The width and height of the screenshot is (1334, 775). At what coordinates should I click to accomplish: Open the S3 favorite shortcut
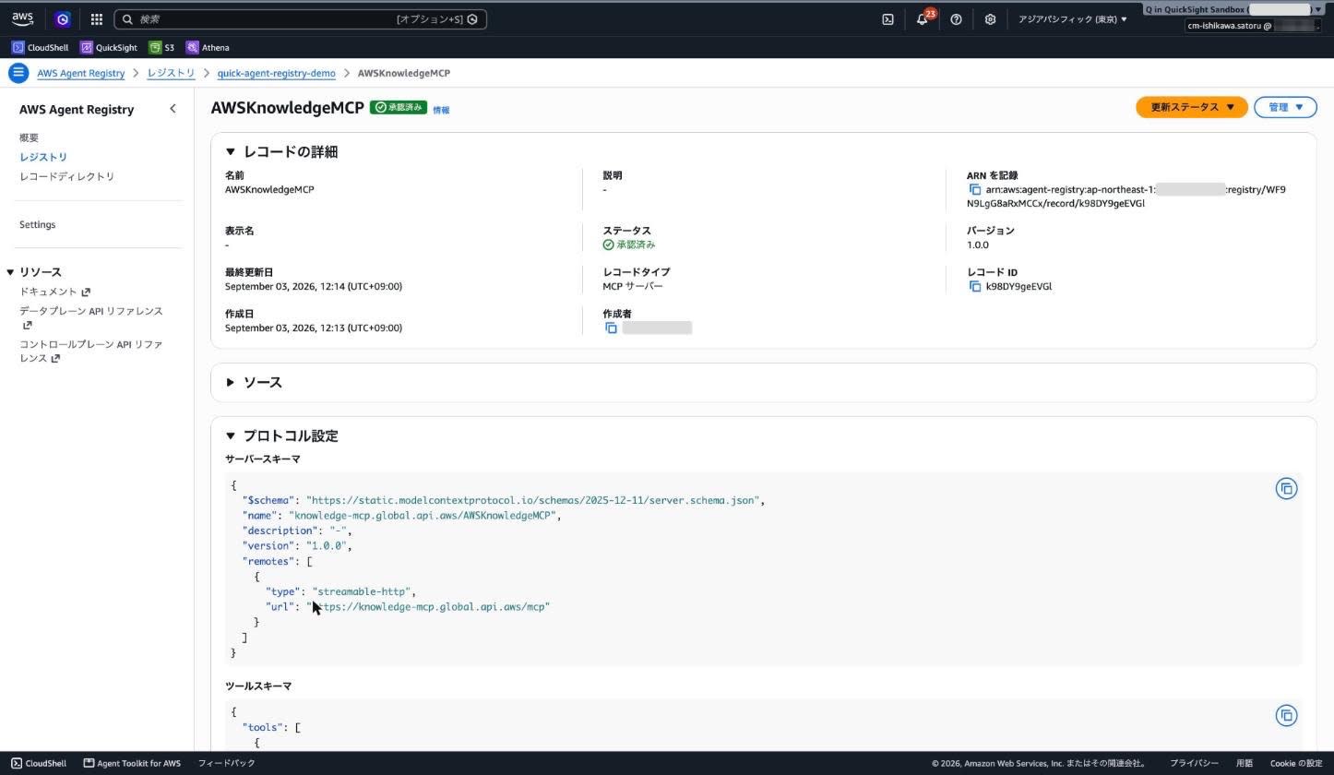pos(162,47)
